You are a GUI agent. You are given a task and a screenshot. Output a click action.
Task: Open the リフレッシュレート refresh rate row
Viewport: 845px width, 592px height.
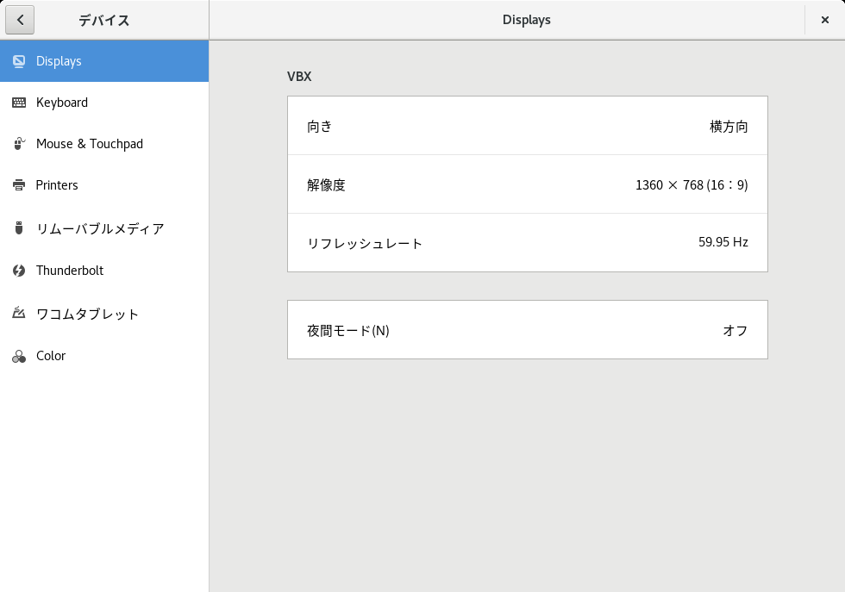coord(528,242)
